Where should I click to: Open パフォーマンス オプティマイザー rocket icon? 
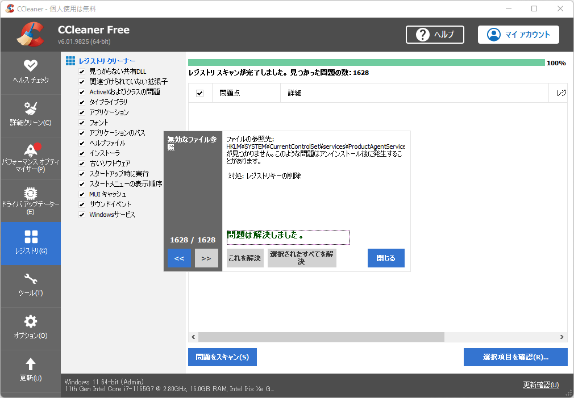click(x=31, y=150)
